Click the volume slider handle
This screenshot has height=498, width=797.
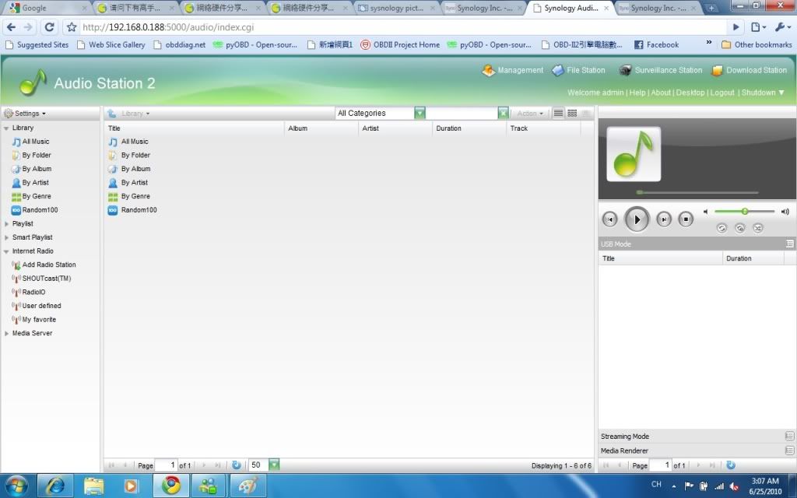pyautogui.click(x=745, y=212)
